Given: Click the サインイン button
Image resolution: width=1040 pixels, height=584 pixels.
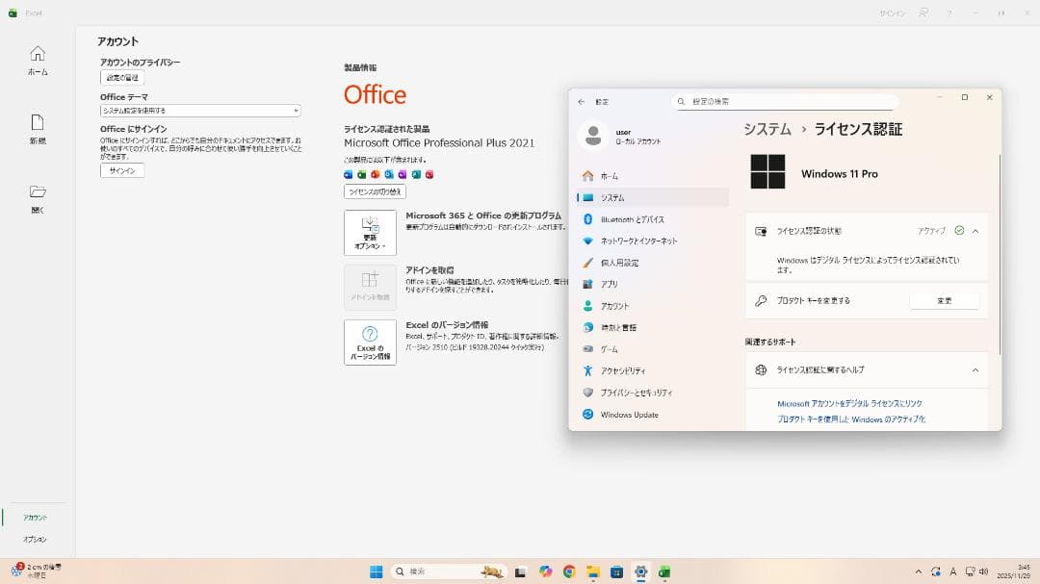Looking at the screenshot, I should tap(120, 170).
